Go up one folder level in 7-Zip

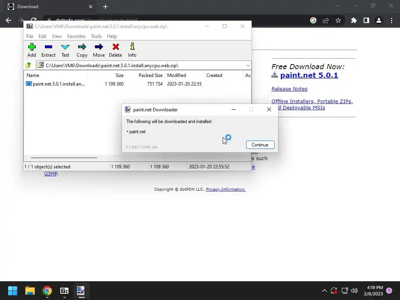coord(29,65)
